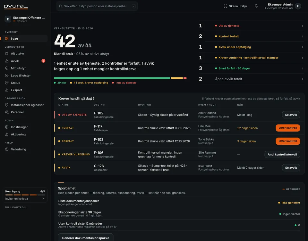Click the pvura logo
Viewport: 308px width, 241px height.
click(16, 6)
